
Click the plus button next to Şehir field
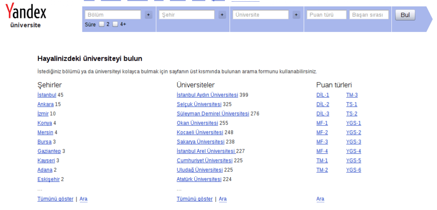coord(222,15)
